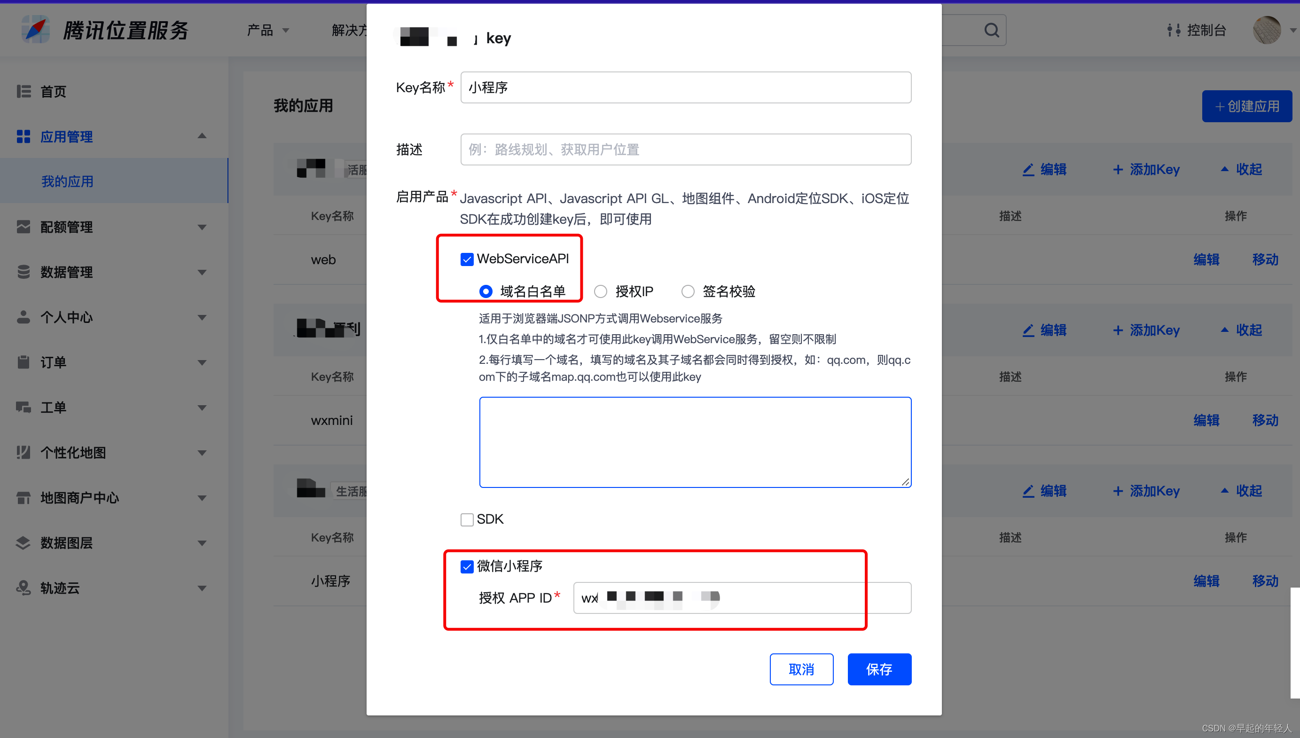Expand the 个性化地图 menu arrow
This screenshot has width=1300, height=738.
coord(202,453)
